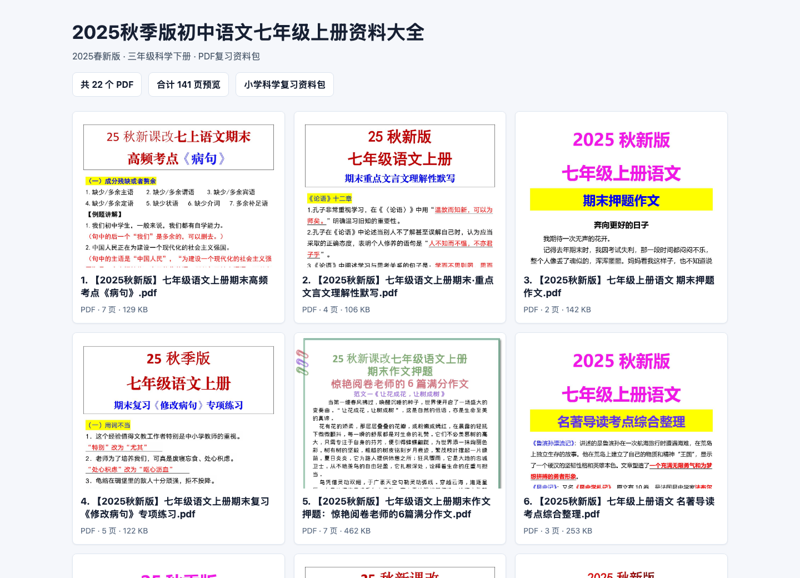Click file info 'PDF · 4 页 · 106 KB'
This screenshot has width=800, height=578.
[336, 310]
